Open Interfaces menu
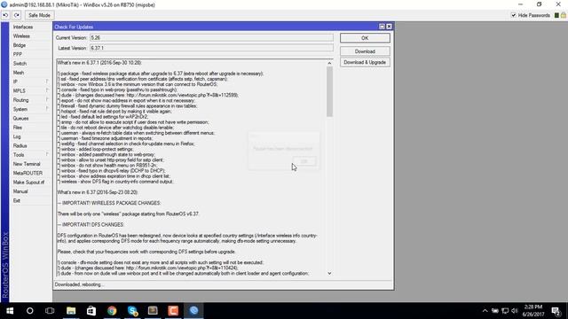 click(x=23, y=27)
